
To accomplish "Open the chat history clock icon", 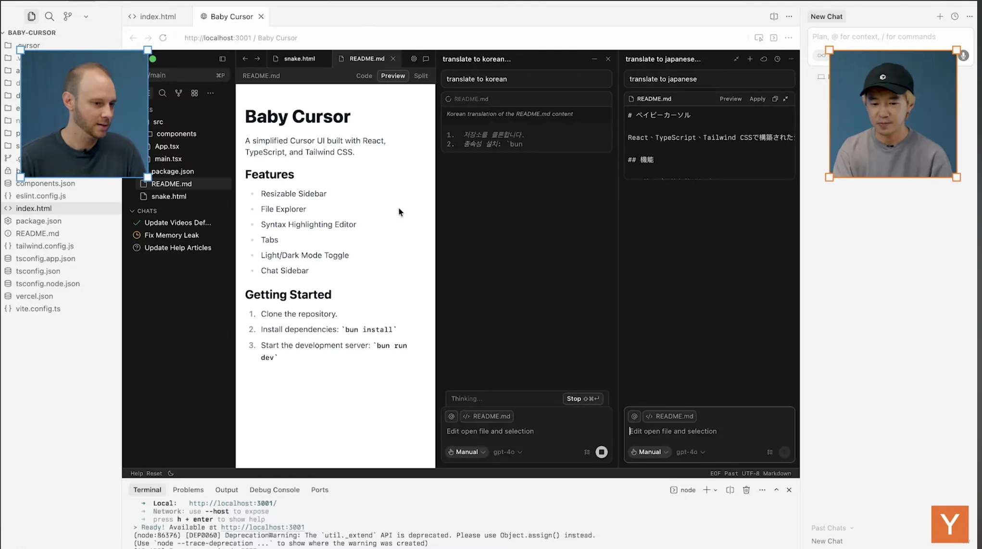I will coord(955,16).
